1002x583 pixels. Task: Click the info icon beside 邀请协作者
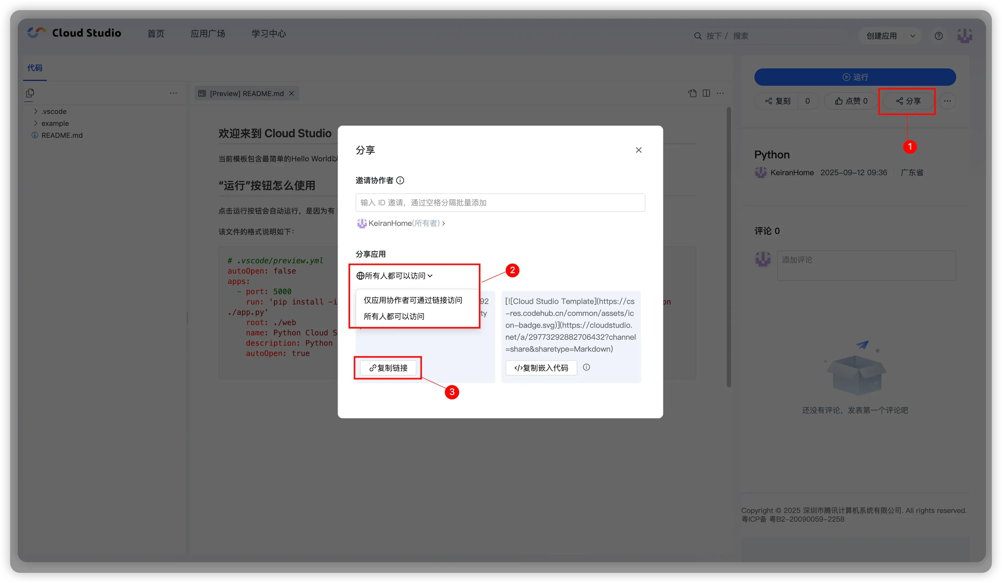coord(400,180)
